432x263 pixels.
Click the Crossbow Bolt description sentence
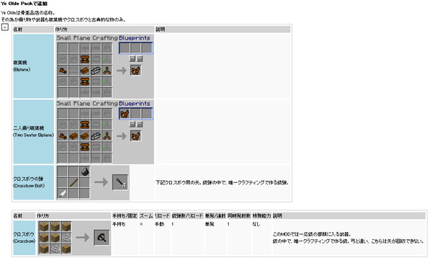(x=222, y=182)
